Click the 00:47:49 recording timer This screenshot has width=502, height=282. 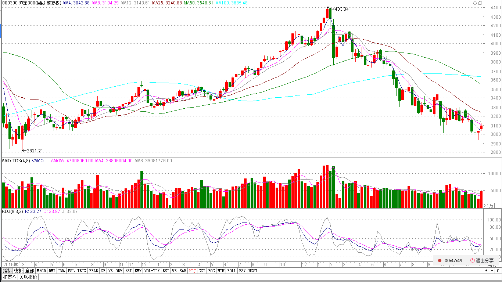pos(453,260)
